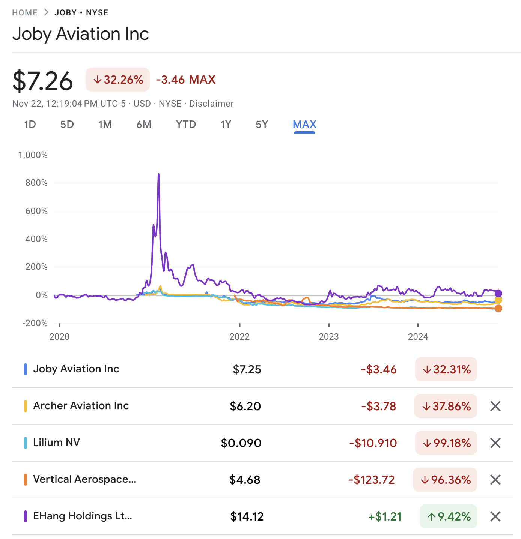Open the Disclaimer link

[x=211, y=104]
